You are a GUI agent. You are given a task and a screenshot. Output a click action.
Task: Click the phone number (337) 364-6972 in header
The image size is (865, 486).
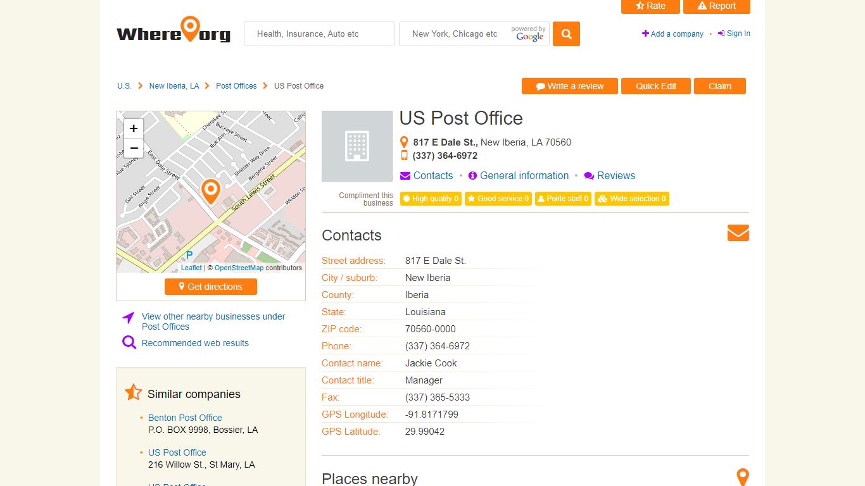click(x=445, y=156)
